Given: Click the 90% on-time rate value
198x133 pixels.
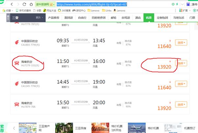Looking at the screenshot, I should [128, 106].
